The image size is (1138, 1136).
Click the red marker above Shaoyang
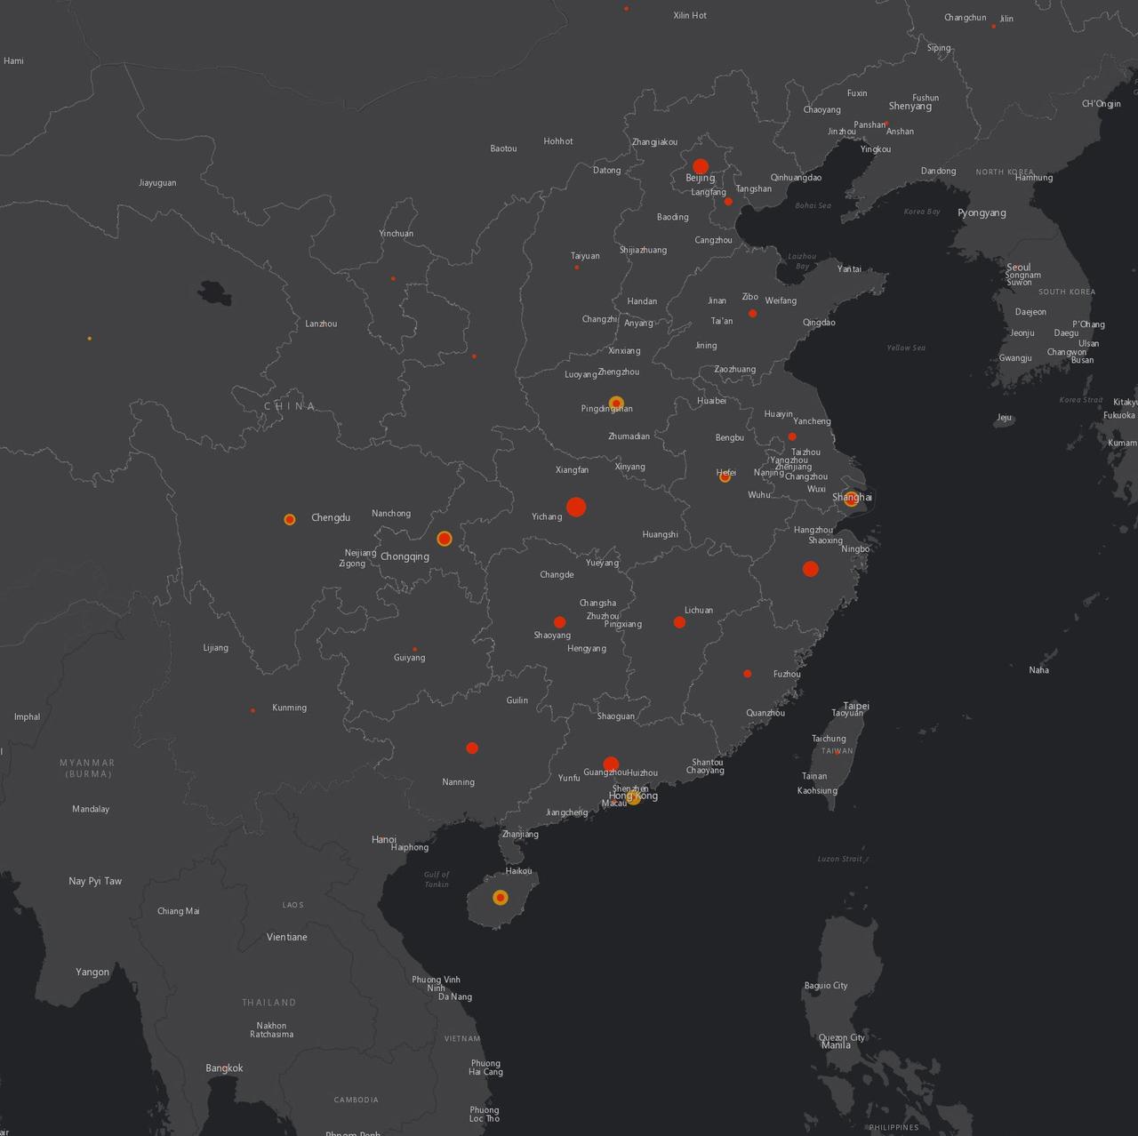[559, 622]
